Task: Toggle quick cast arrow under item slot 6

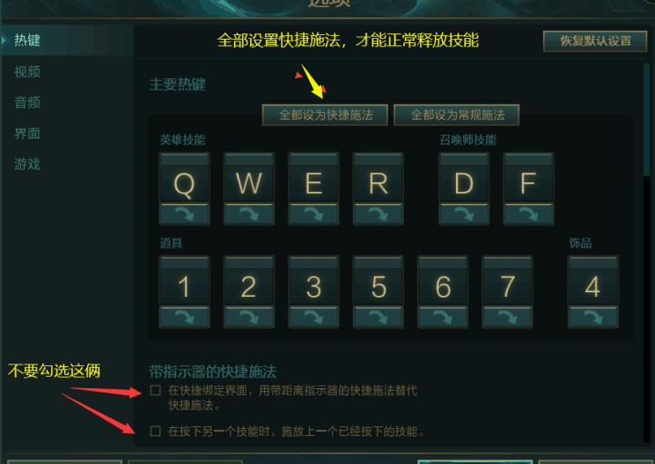Action: (x=443, y=317)
